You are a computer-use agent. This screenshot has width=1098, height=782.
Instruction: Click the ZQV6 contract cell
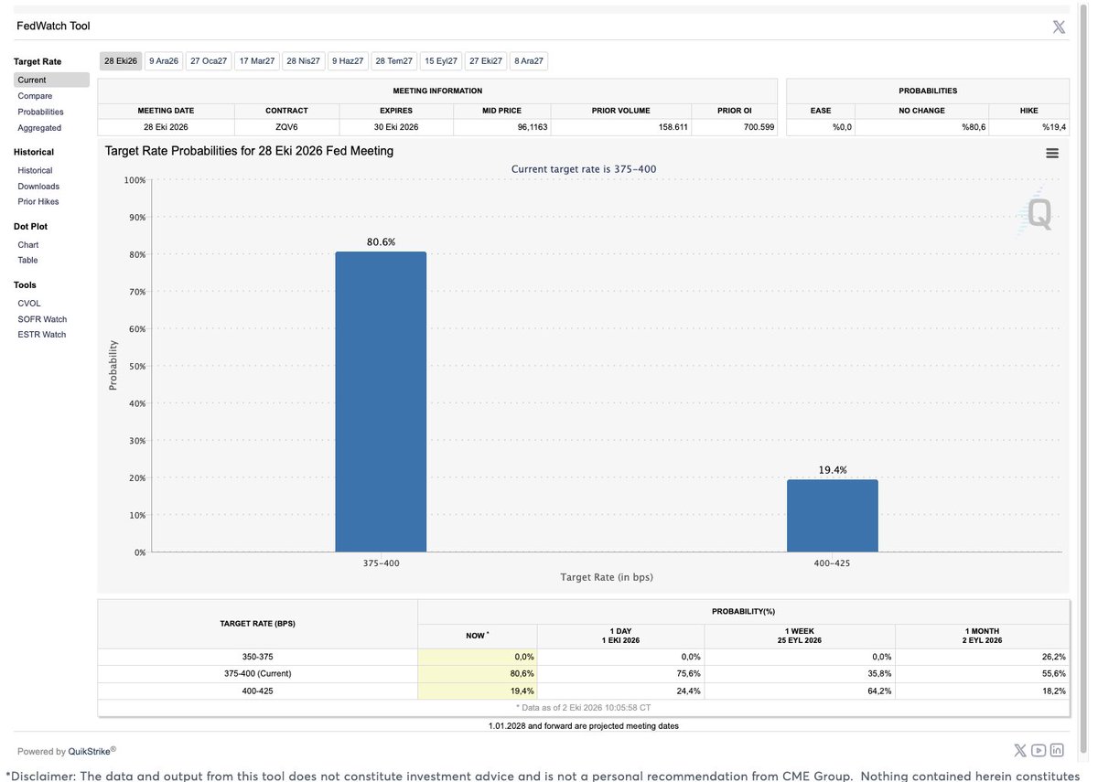[x=286, y=127]
